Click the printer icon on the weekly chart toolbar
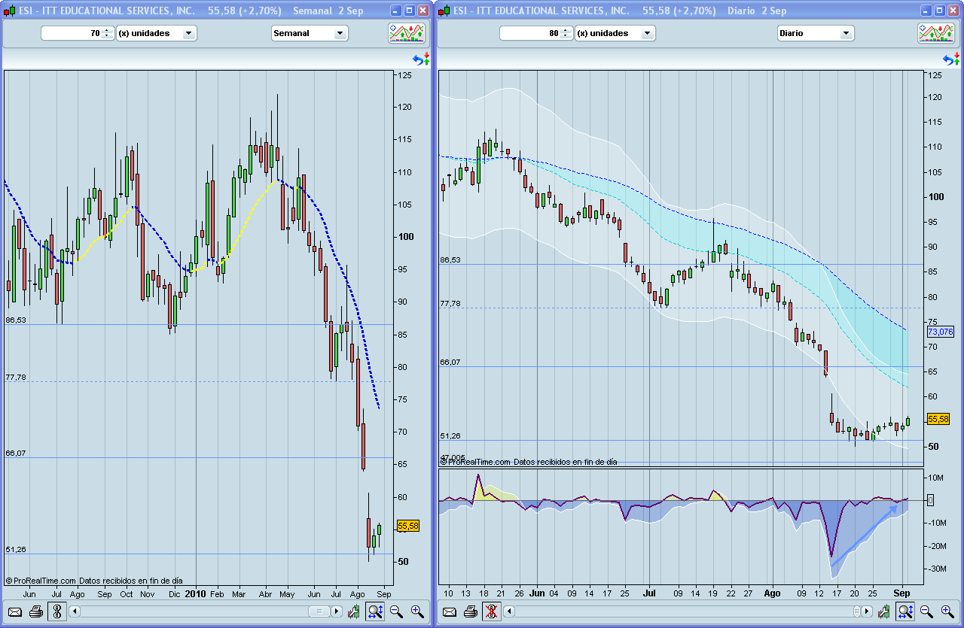 click(x=36, y=611)
